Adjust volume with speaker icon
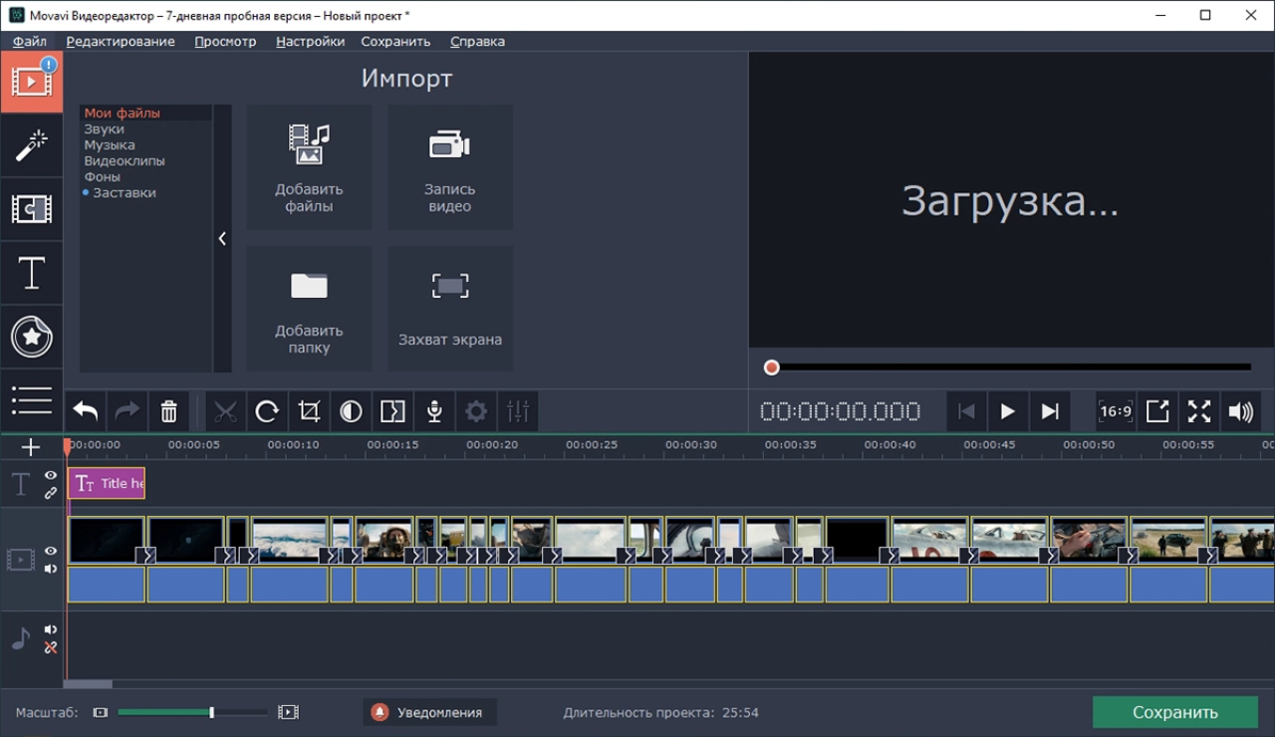1275x737 pixels. point(1241,411)
